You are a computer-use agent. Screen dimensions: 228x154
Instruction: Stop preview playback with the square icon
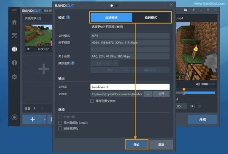pyautogui.click(x=199, y=106)
